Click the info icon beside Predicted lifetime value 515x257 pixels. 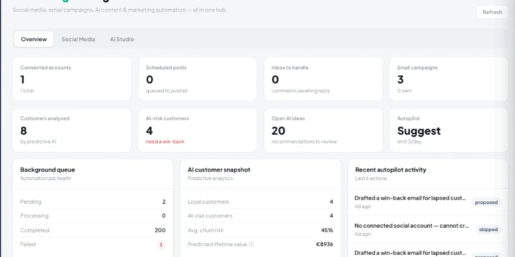(251, 244)
